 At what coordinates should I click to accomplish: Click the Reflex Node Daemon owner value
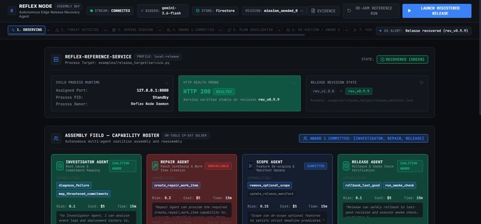pos(150,104)
